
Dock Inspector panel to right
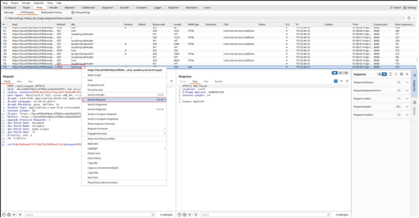coord(384,74)
